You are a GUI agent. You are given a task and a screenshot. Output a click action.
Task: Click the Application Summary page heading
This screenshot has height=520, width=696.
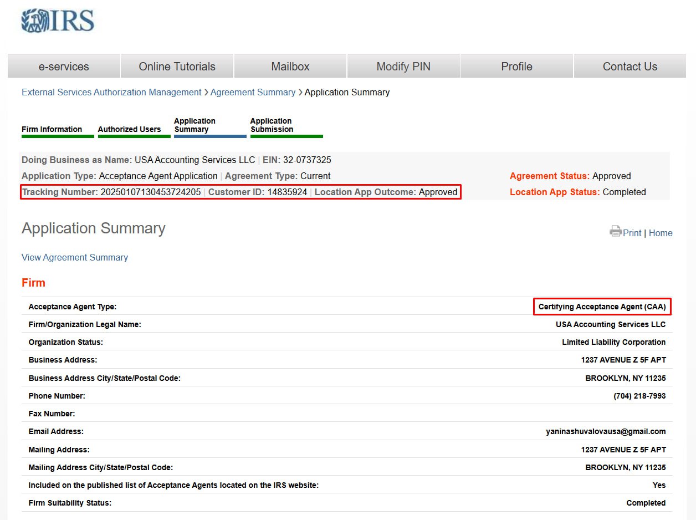tap(94, 228)
